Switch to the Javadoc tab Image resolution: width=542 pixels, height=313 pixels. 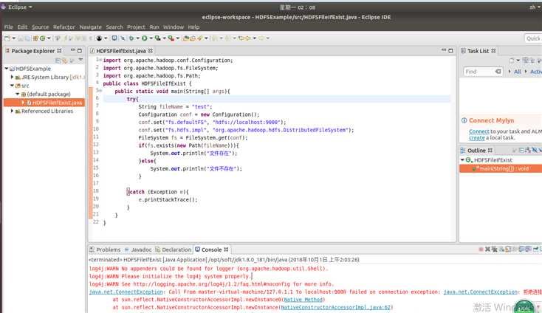coord(141,250)
